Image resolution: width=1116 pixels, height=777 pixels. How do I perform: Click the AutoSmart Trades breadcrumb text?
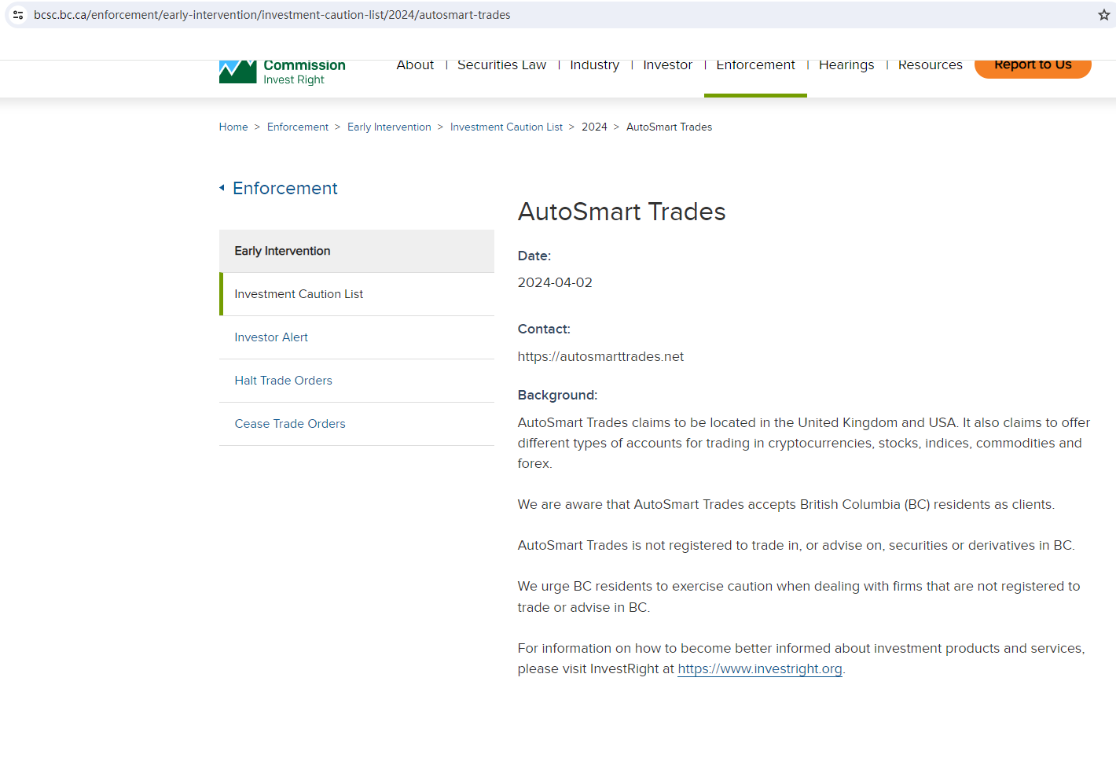pyautogui.click(x=669, y=127)
